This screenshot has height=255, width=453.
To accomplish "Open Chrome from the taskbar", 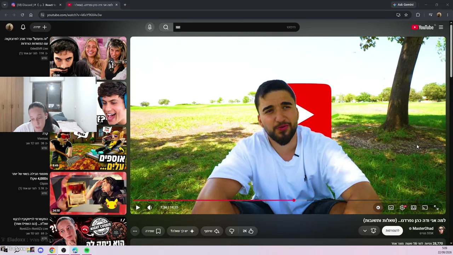I will tap(52, 250).
